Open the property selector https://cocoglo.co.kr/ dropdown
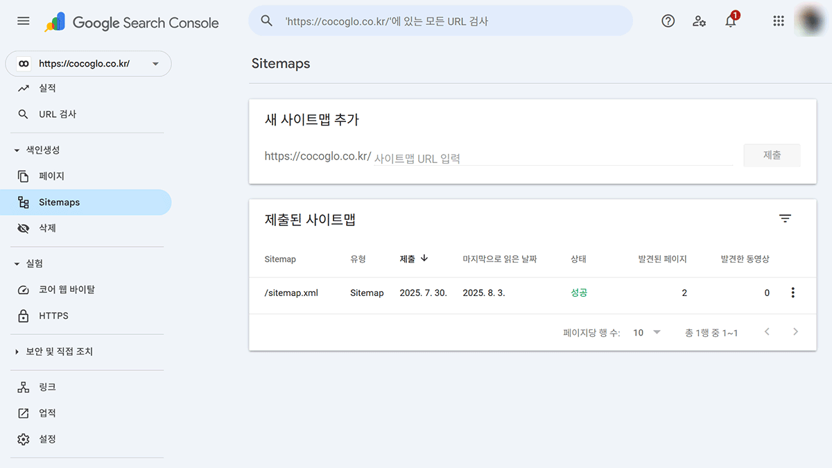832x468 pixels. click(x=88, y=64)
